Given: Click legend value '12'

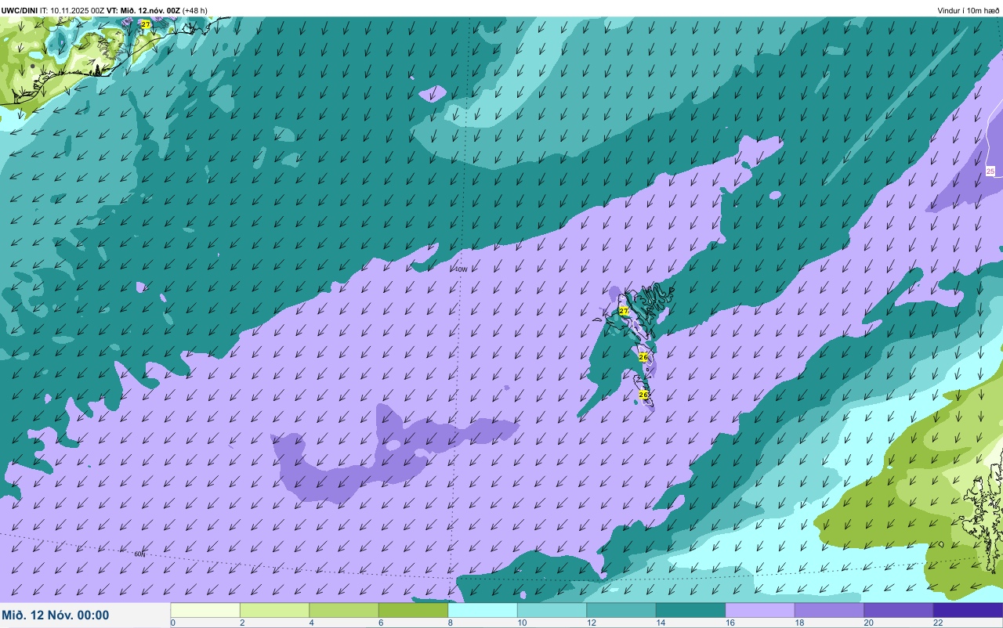Looking at the screenshot, I should tap(590, 623).
